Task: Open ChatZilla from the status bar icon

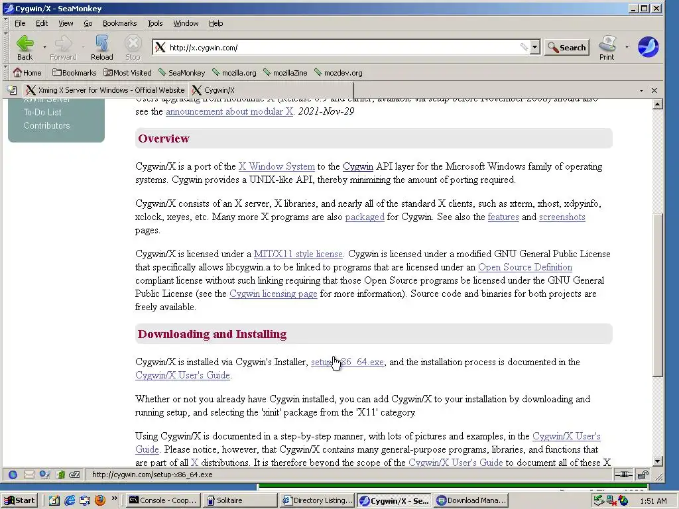Action: click(74, 475)
